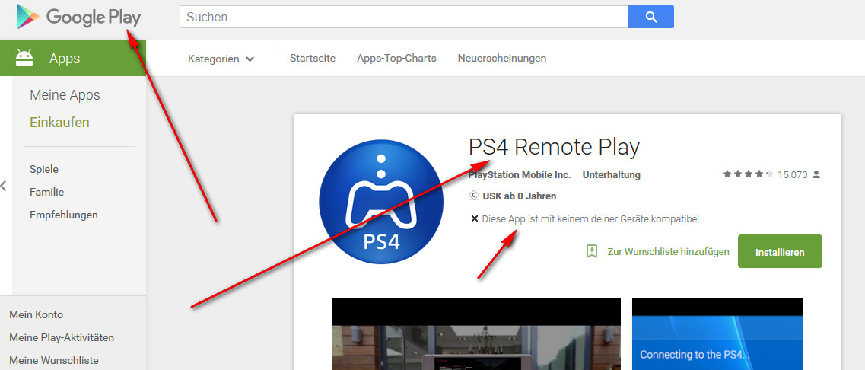Open the Neuerscheinungen tab
This screenshot has height=370, width=865.
[502, 58]
